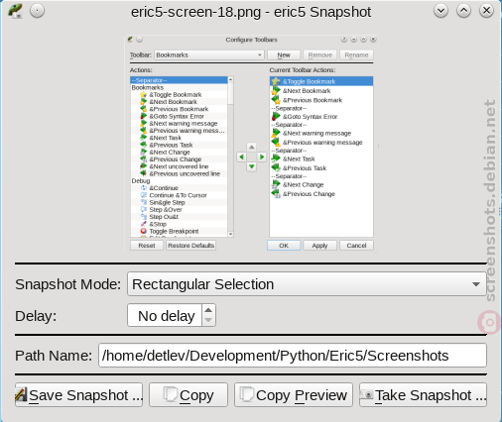Copy the snapshot to clipboard
This screenshot has width=502, height=422.
[188, 395]
